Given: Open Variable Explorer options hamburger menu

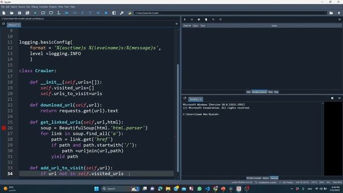Looking at the screenshot, I should [x=339, y=19].
